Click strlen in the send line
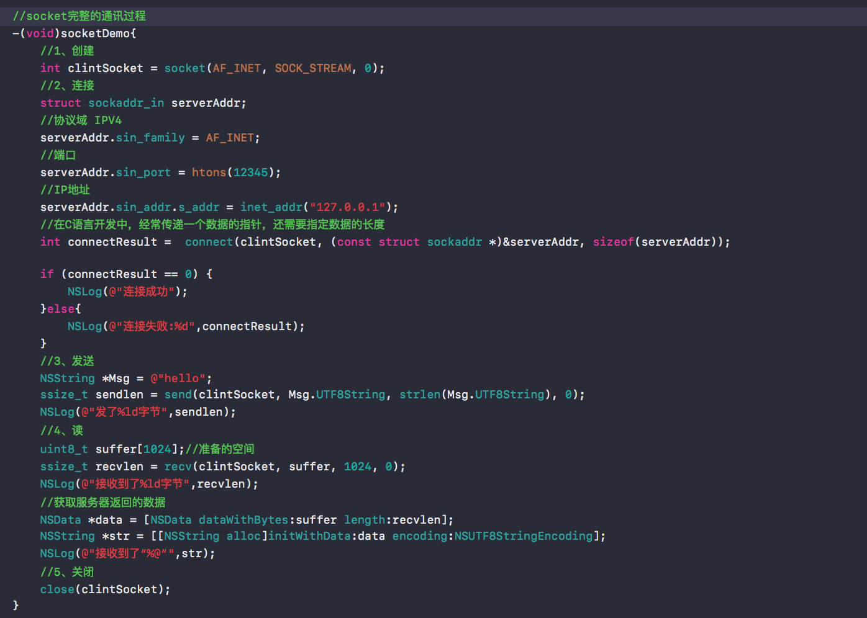Screen dimensions: 867x618 420,395
